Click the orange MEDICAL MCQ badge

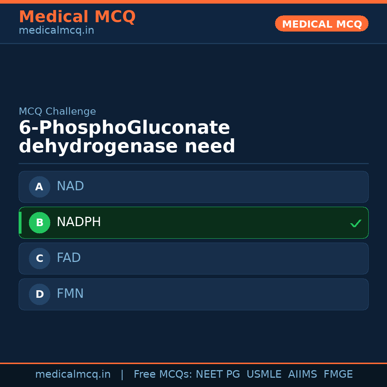tap(322, 24)
